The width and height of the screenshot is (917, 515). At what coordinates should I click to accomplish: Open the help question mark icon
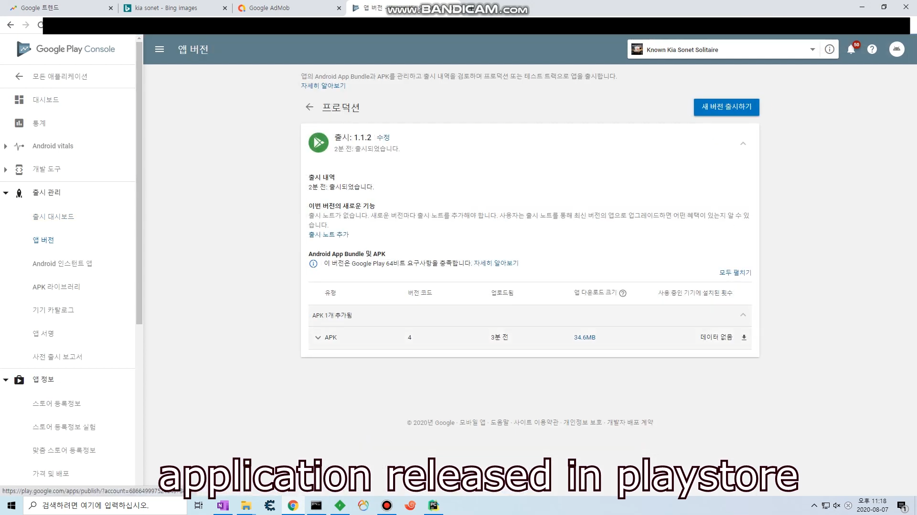pyautogui.click(x=872, y=49)
